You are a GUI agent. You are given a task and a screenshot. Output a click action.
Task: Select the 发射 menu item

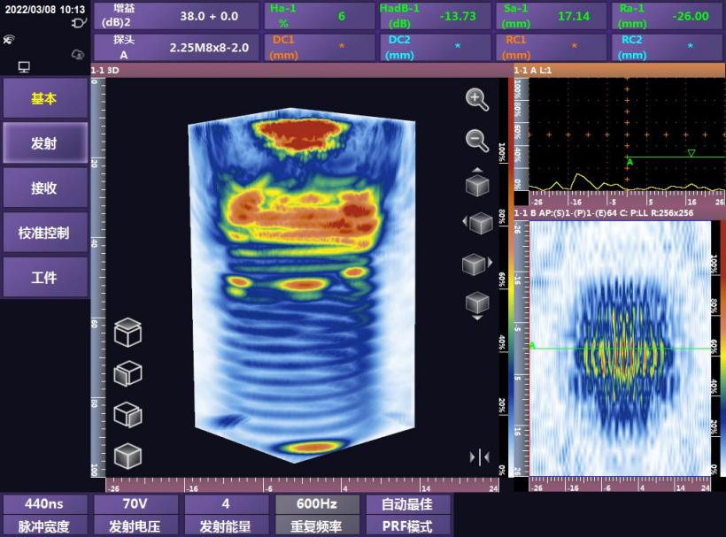(44, 143)
